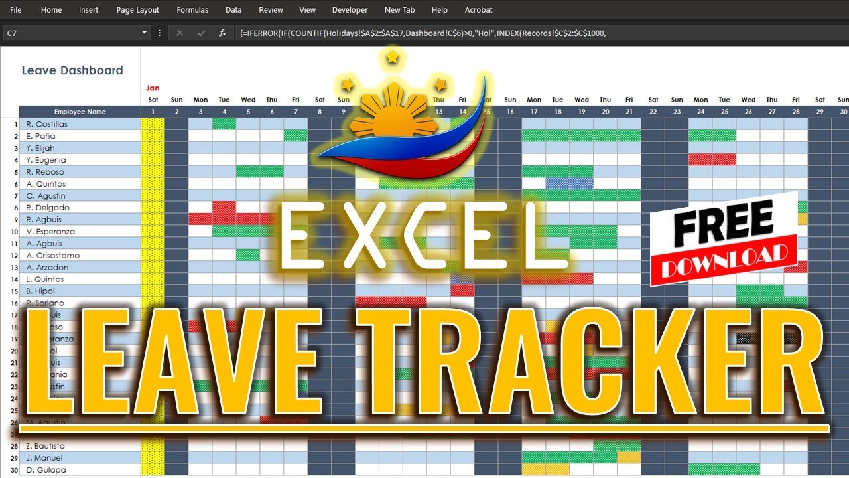Image resolution: width=849 pixels, height=478 pixels.
Task: Select employee B. Hipol
Action: pos(80,291)
